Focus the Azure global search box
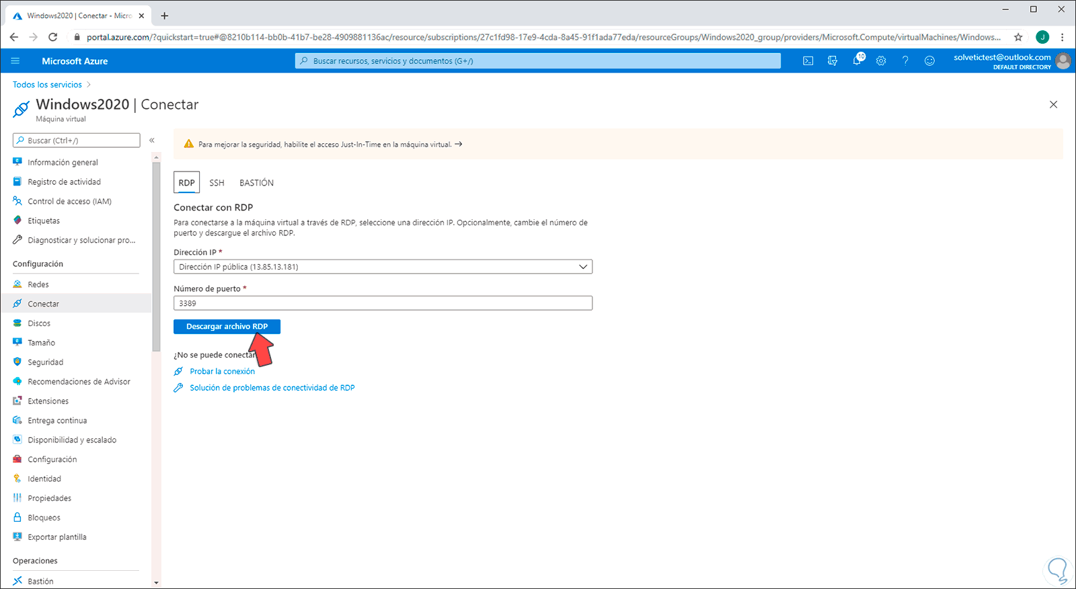This screenshot has height=589, width=1076. click(x=538, y=61)
